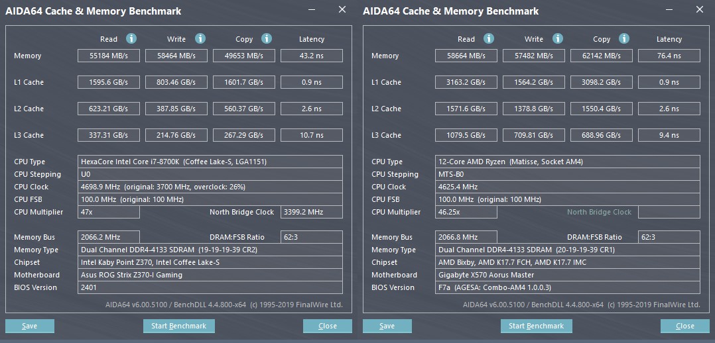The image size is (715, 343).
Task: Click Memory Bus value 2066.8 MHz
Action: pyautogui.click(x=466, y=237)
